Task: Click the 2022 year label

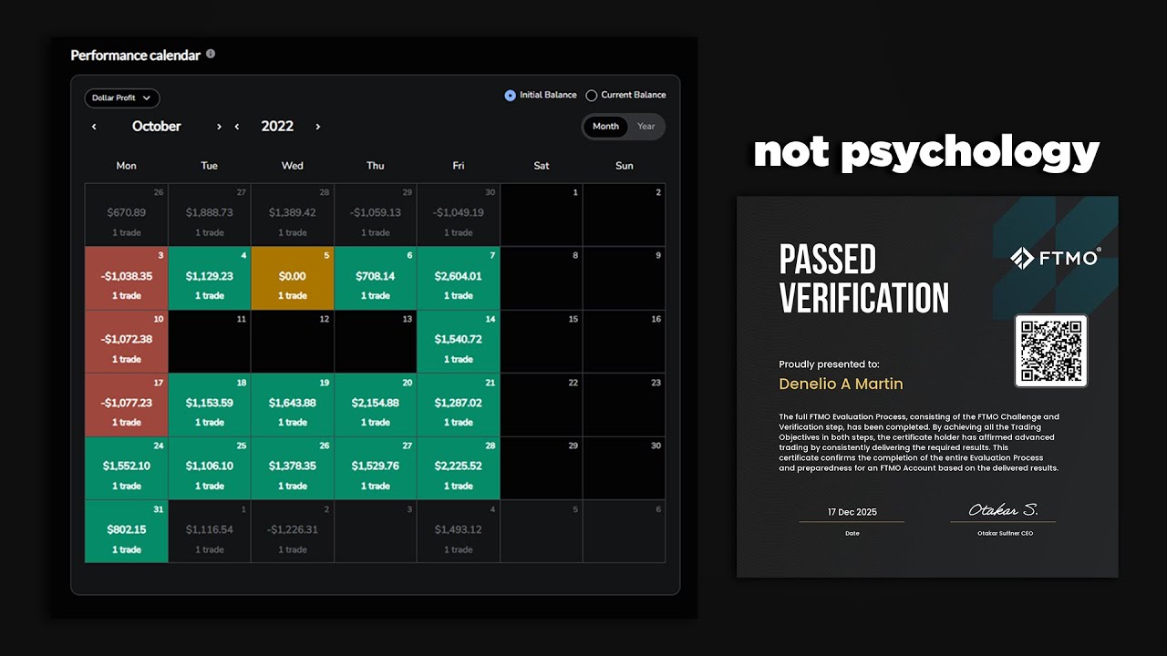Action: (277, 127)
